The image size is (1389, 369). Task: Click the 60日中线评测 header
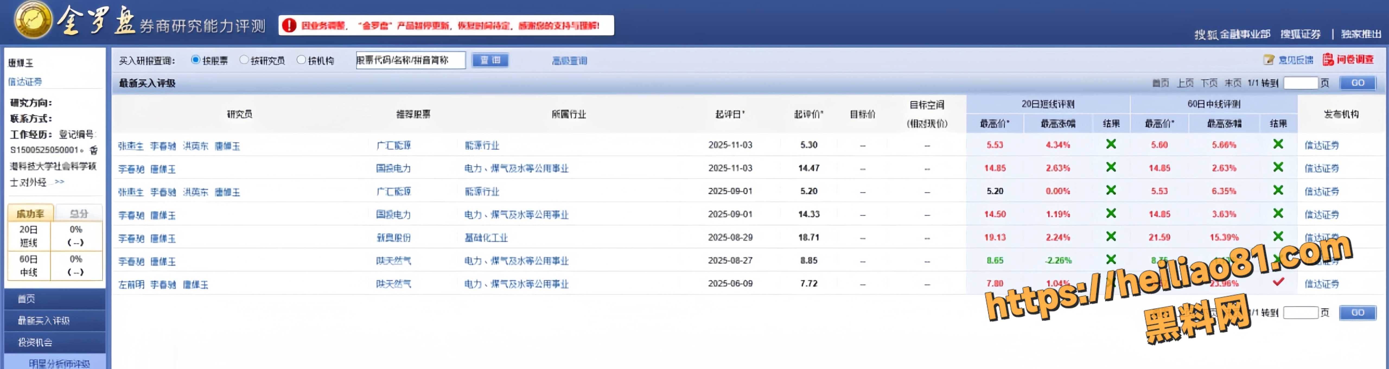[x=1214, y=104]
